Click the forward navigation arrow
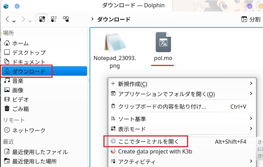 (x=23, y=19)
